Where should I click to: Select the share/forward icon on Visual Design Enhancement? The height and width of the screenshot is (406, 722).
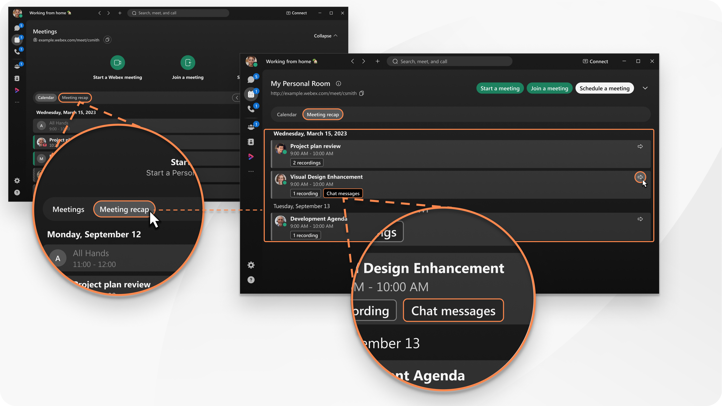640,177
